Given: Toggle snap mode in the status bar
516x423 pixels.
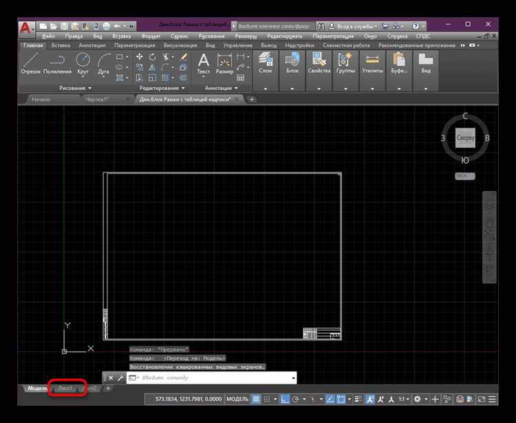Looking at the screenshot, I should (267, 399).
